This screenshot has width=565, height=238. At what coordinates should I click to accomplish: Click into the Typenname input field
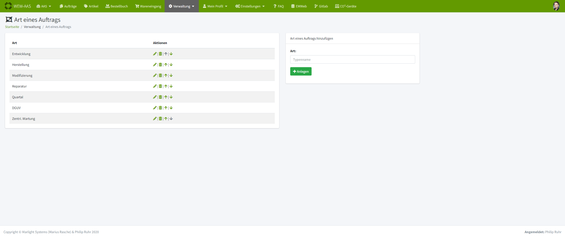(x=352, y=59)
